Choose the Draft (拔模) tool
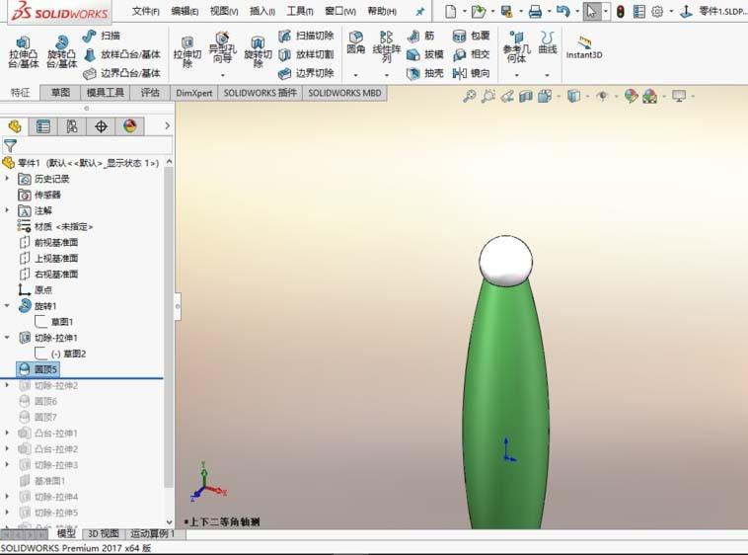The height and width of the screenshot is (555, 748). pyautogui.click(x=425, y=54)
